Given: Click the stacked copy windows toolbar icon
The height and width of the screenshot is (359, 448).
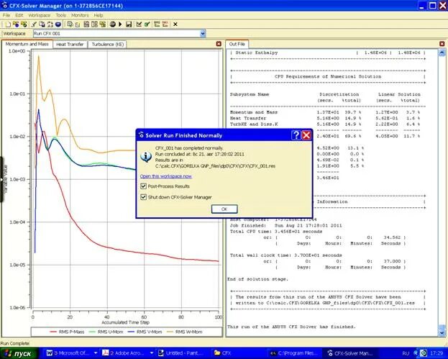Looking at the screenshot, I should 42,24.
